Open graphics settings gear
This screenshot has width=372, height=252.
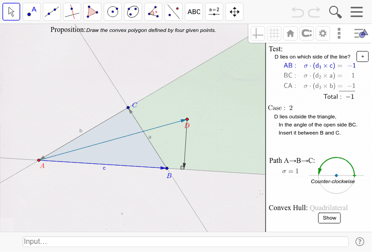coord(323,33)
